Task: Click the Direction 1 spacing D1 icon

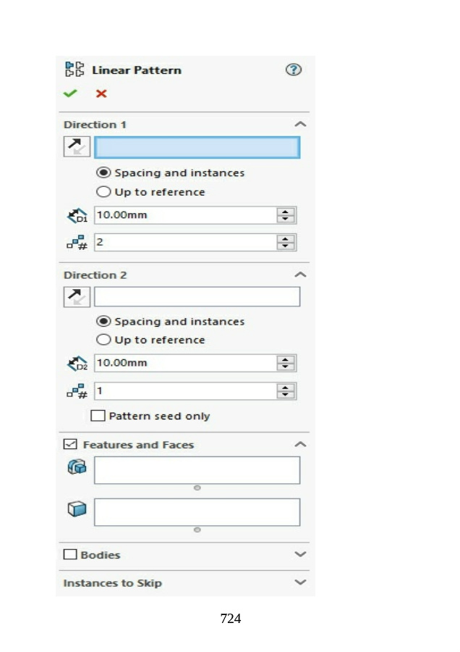Action: [x=76, y=215]
